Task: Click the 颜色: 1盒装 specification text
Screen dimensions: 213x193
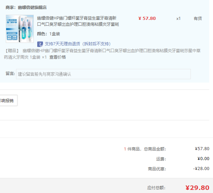Action: tap(48, 34)
